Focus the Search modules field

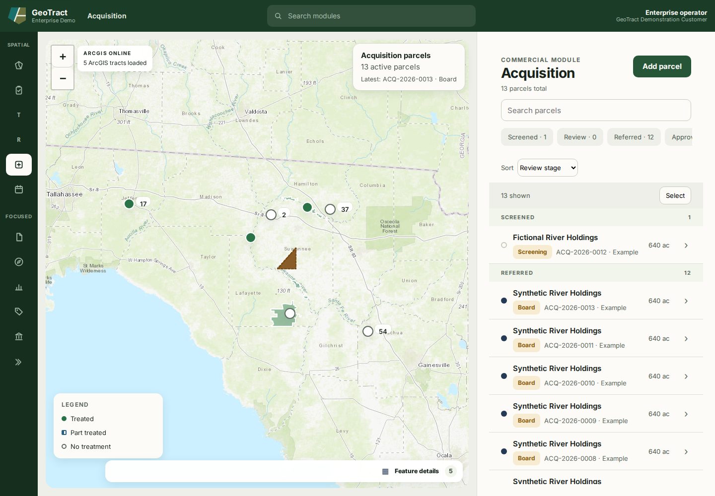pos(371,16)
